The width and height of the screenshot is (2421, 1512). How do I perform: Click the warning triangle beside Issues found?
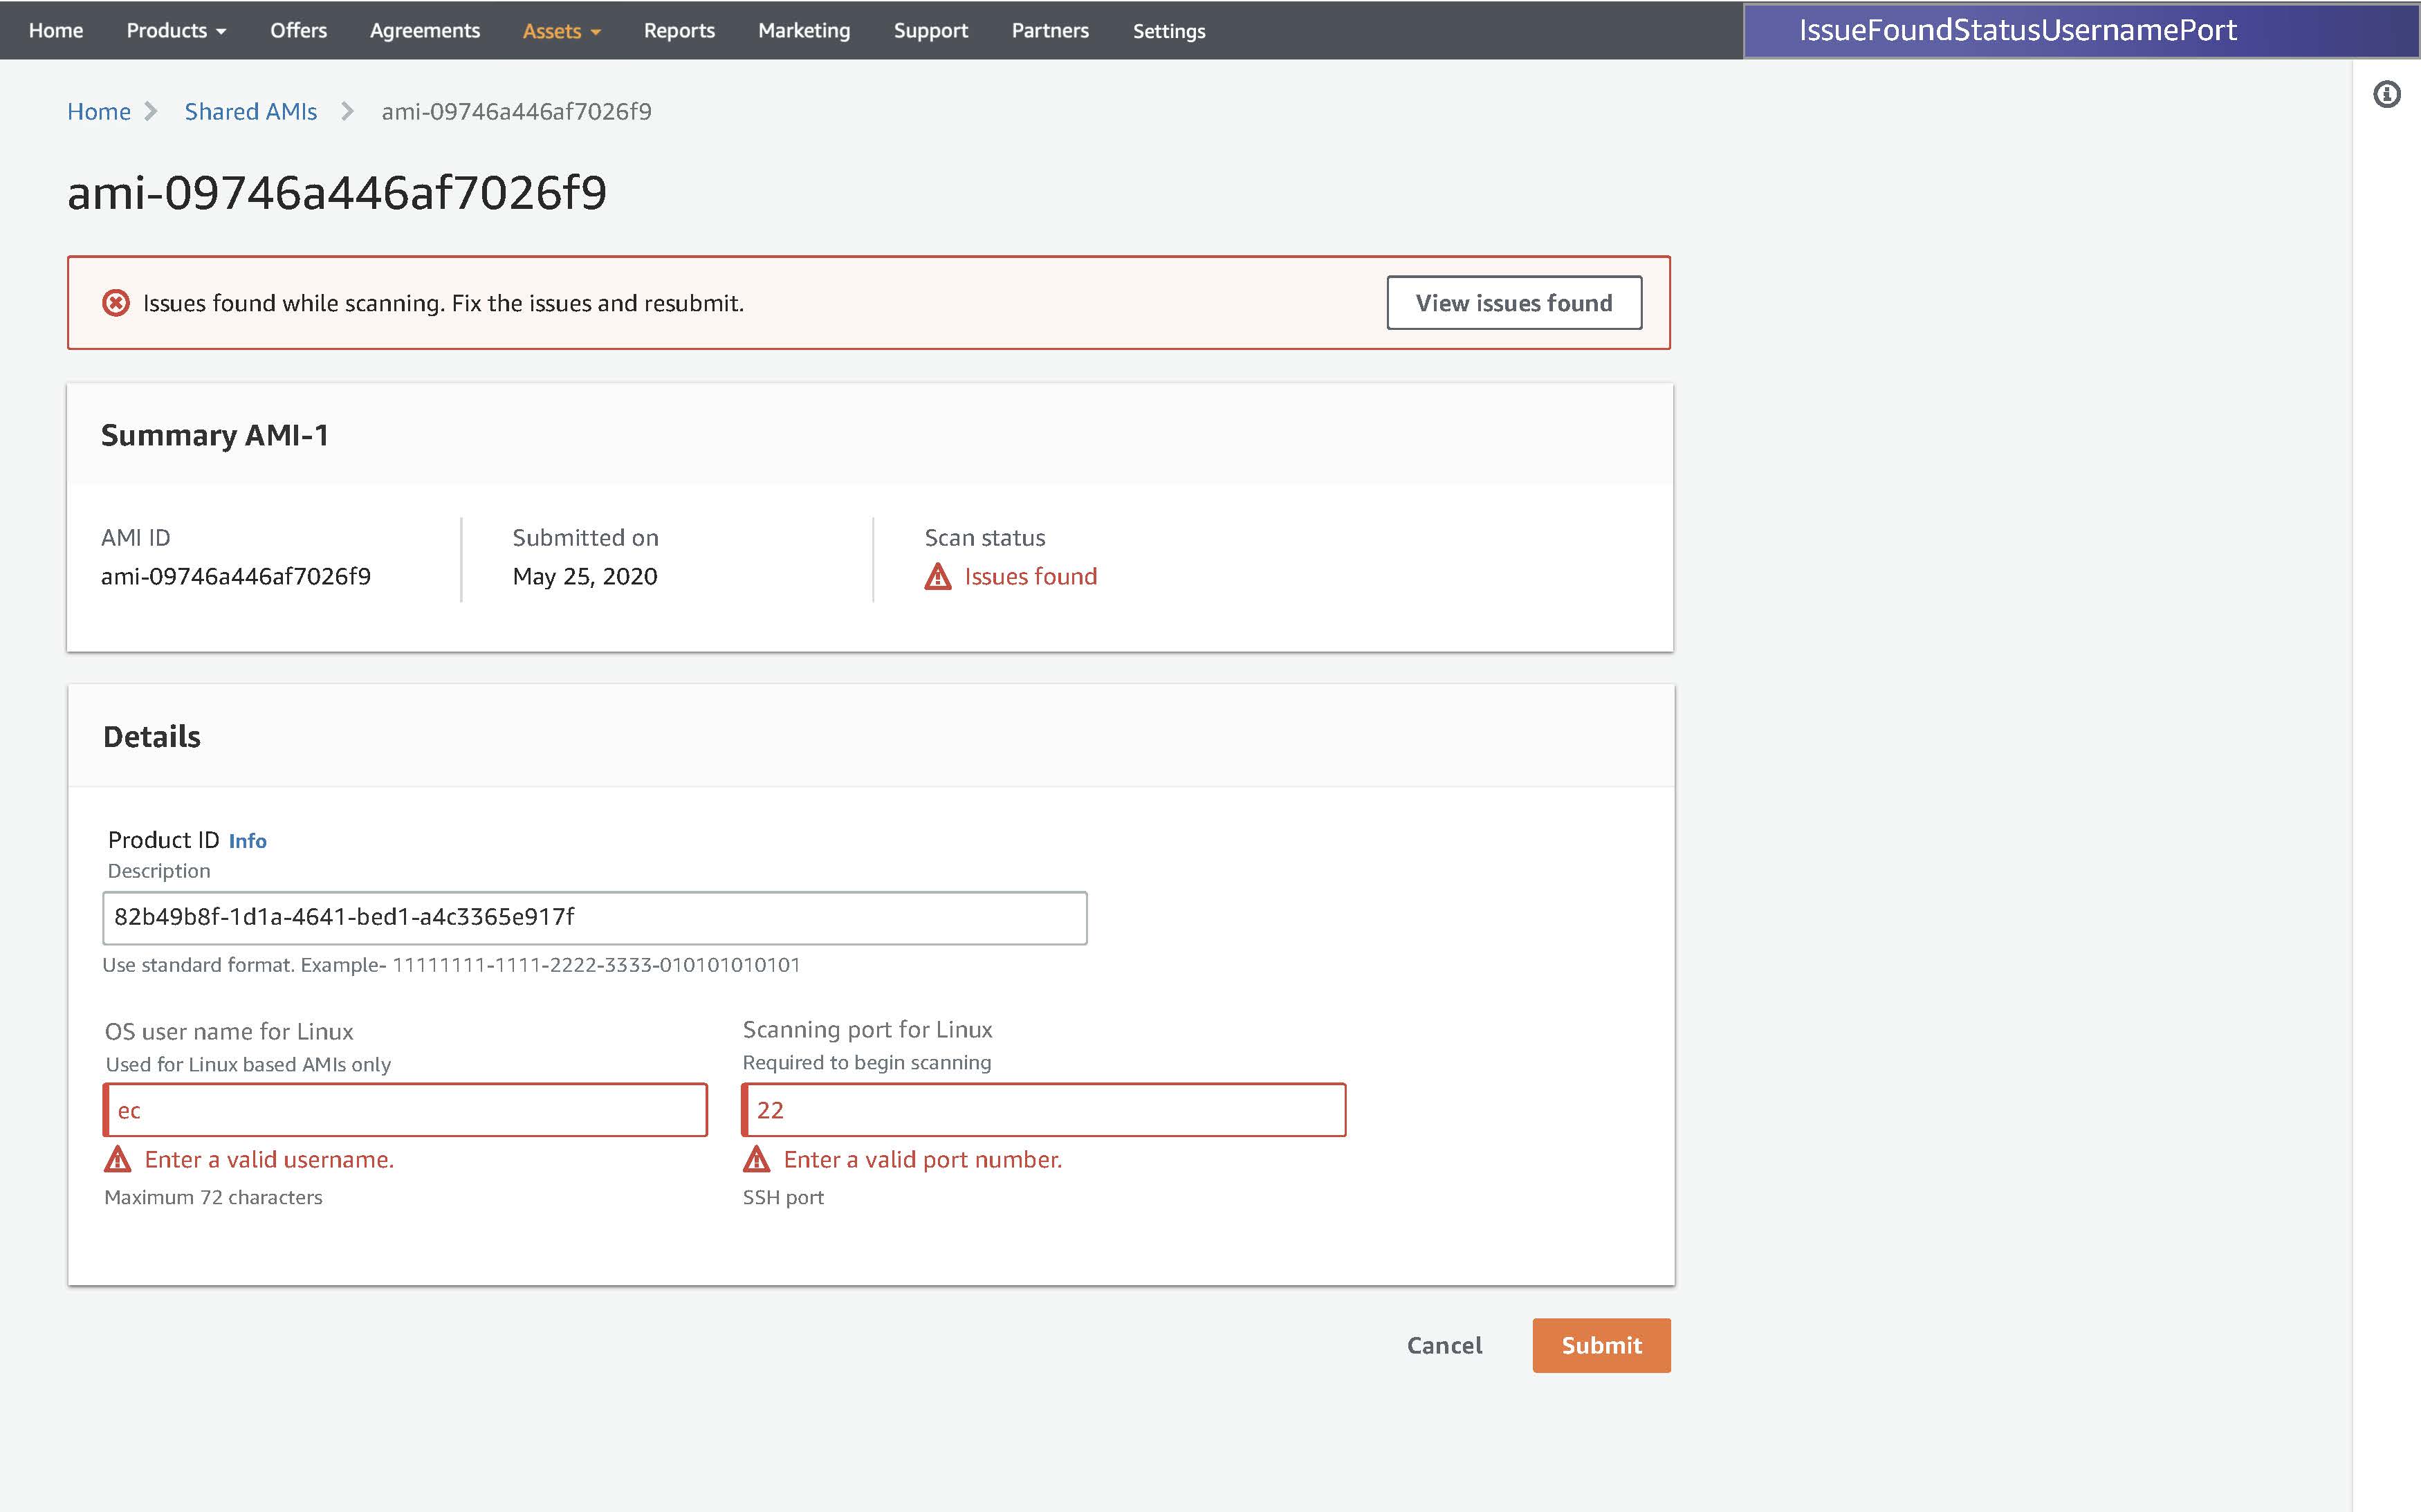(x=937, y=577)
